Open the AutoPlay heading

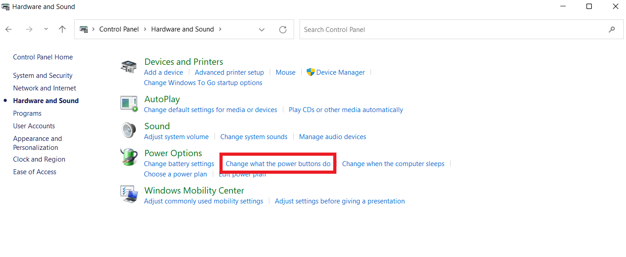162,99
